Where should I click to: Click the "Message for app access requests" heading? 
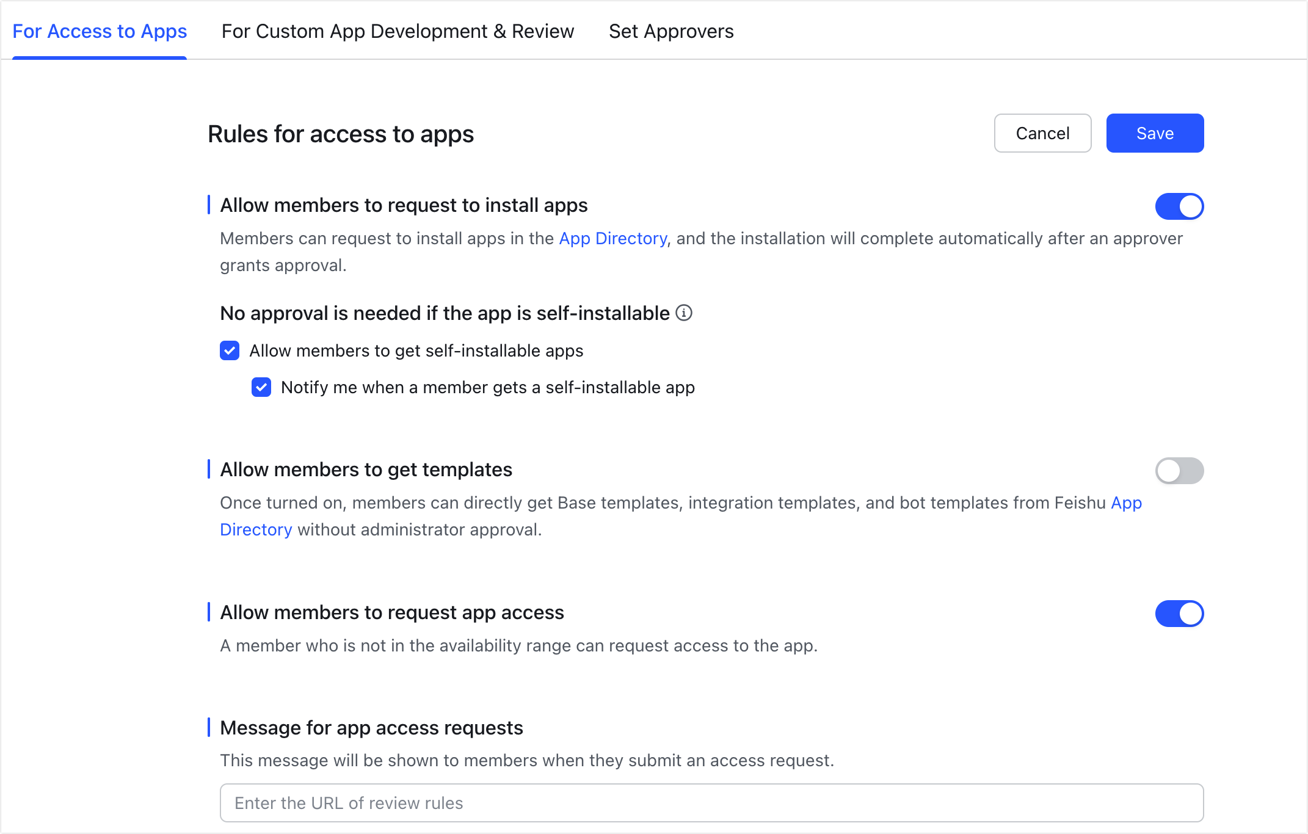pos(371,727)
